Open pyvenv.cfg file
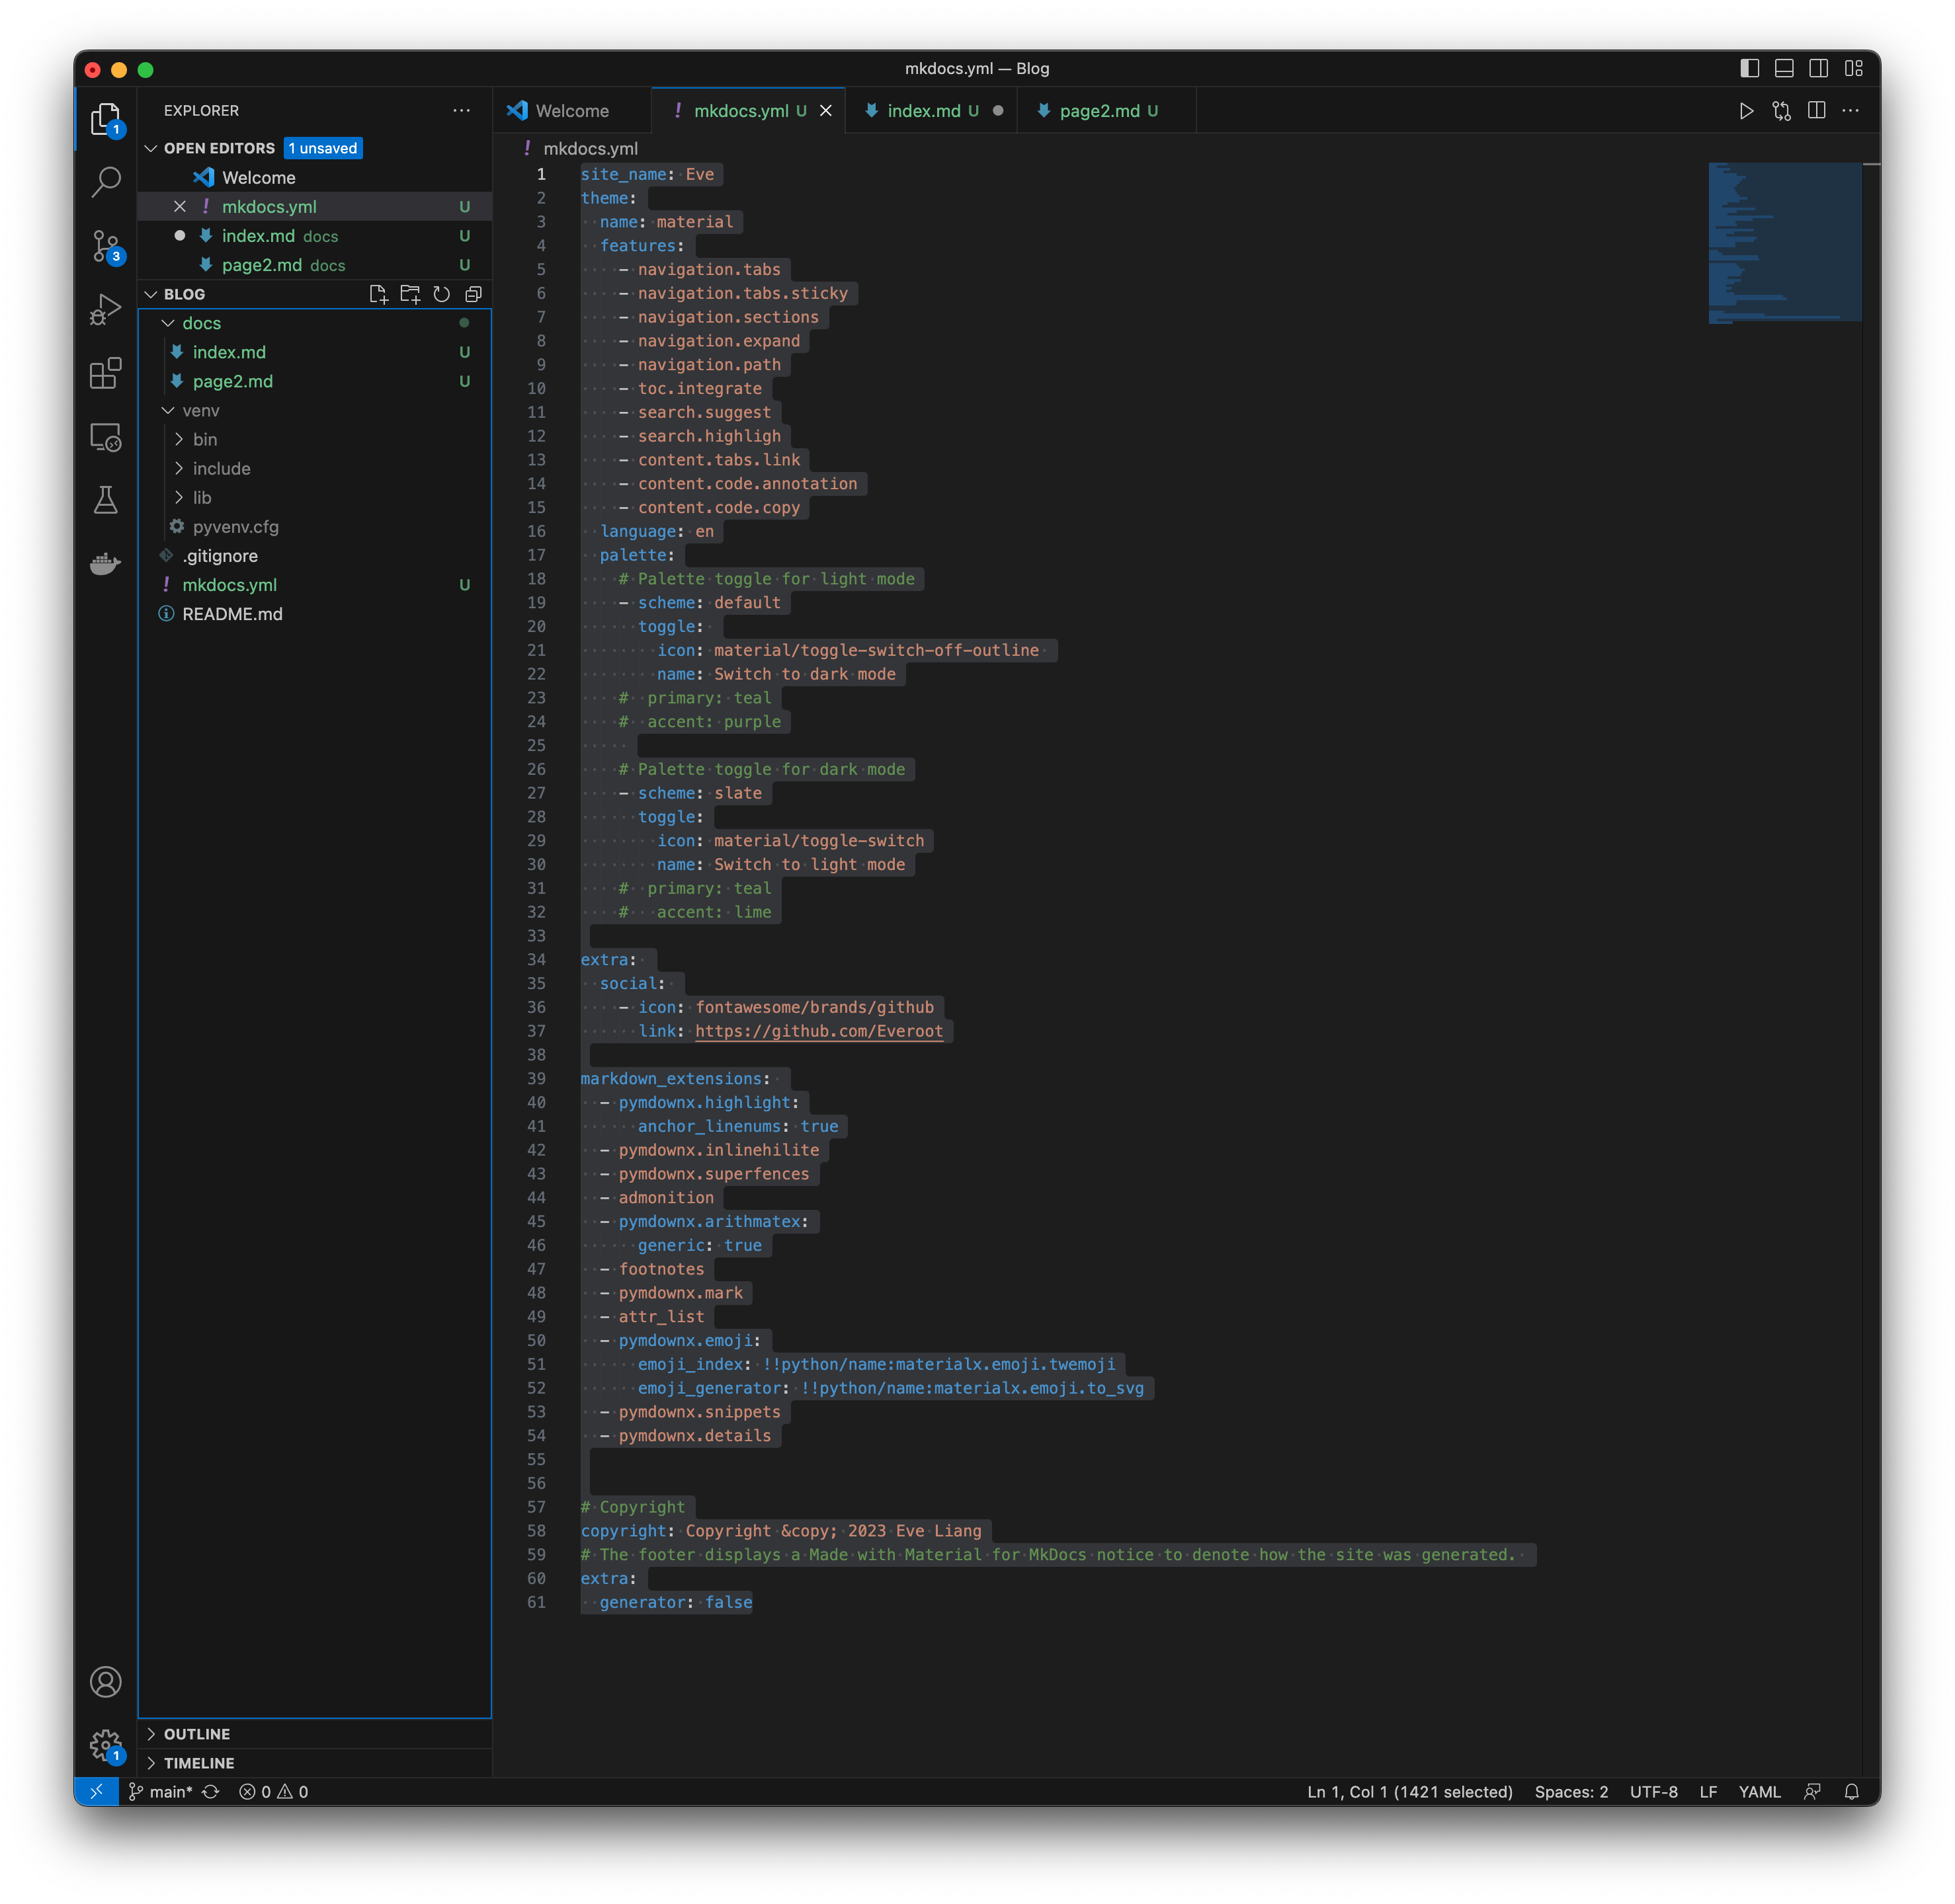This screenshot has width=1955, height=1904. pyautogui.click(x=314, y=526)
